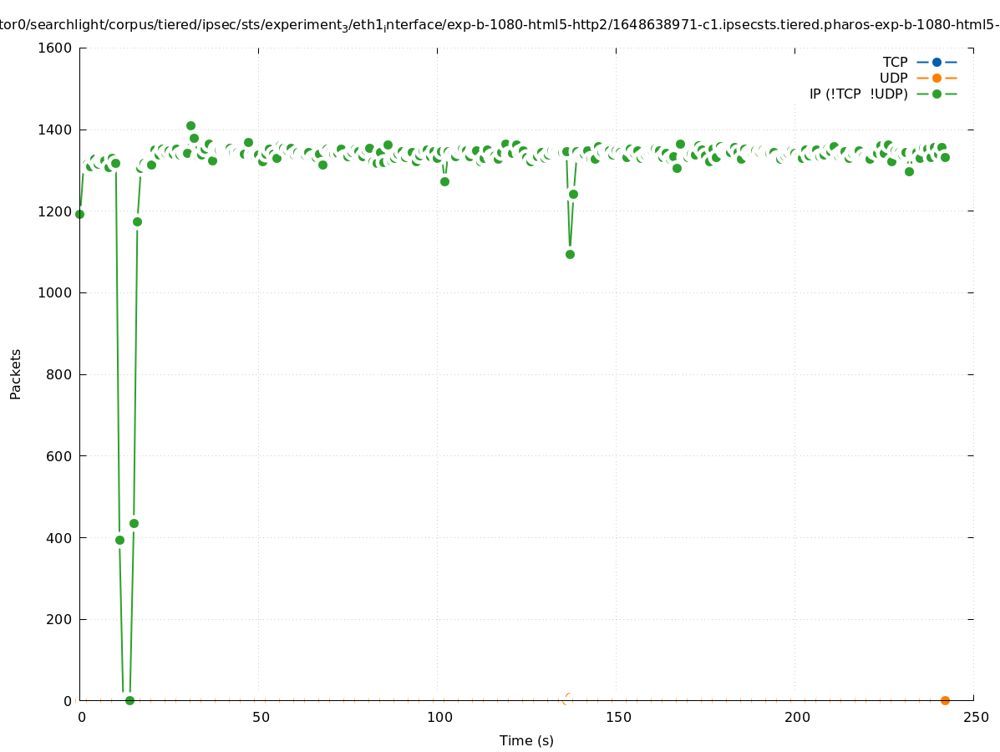The image size is (1000, 752).
Task: Click the 250 x-axis tick label
Action: click(976, 717)
